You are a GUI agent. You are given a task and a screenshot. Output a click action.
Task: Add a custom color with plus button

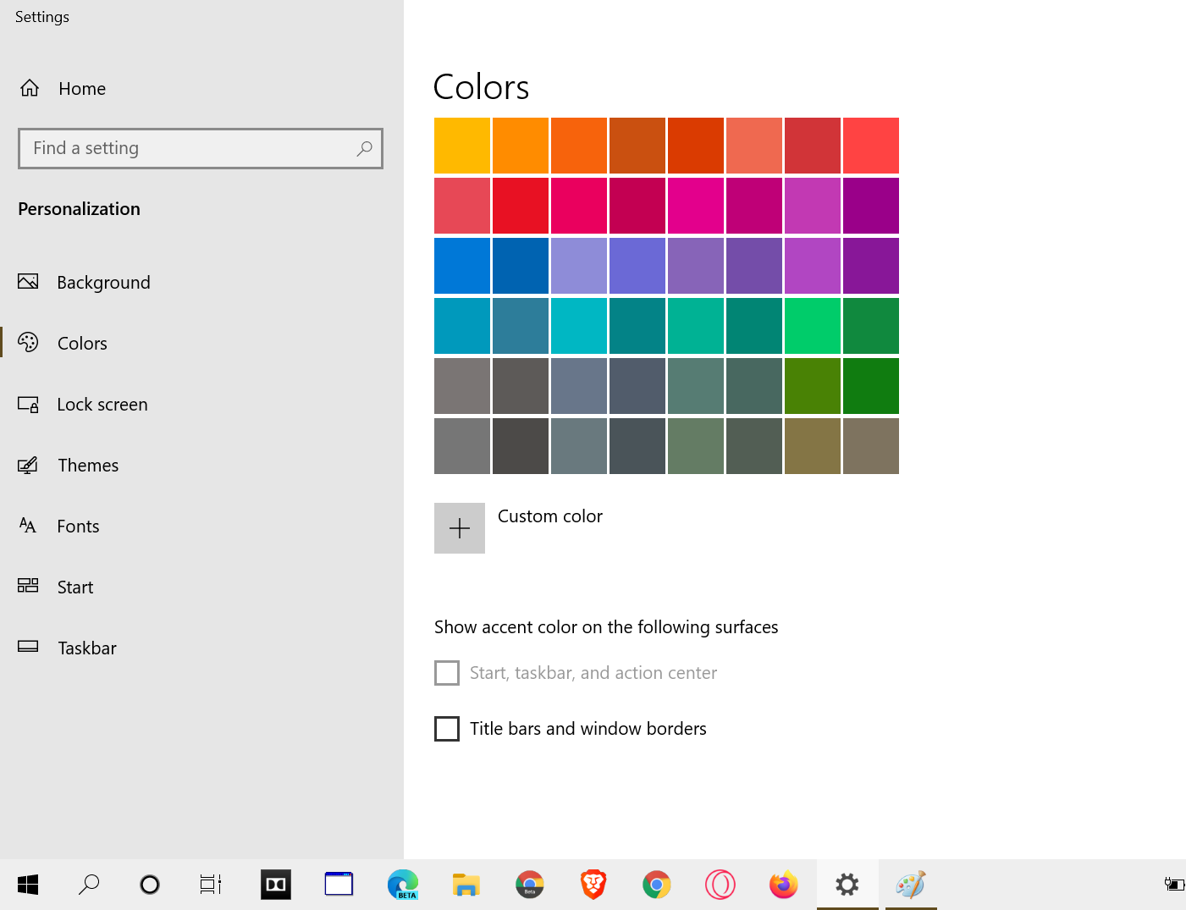[x=460, y=528]
